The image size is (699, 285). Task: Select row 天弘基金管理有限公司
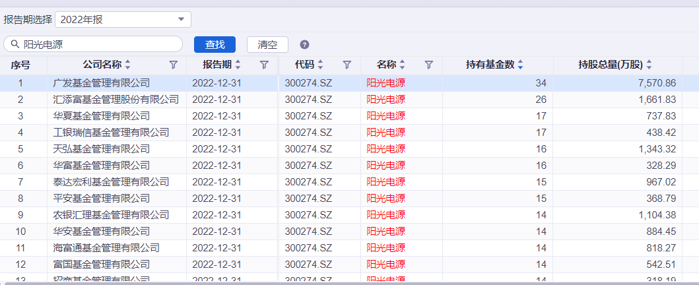click(x=350, y=148)
